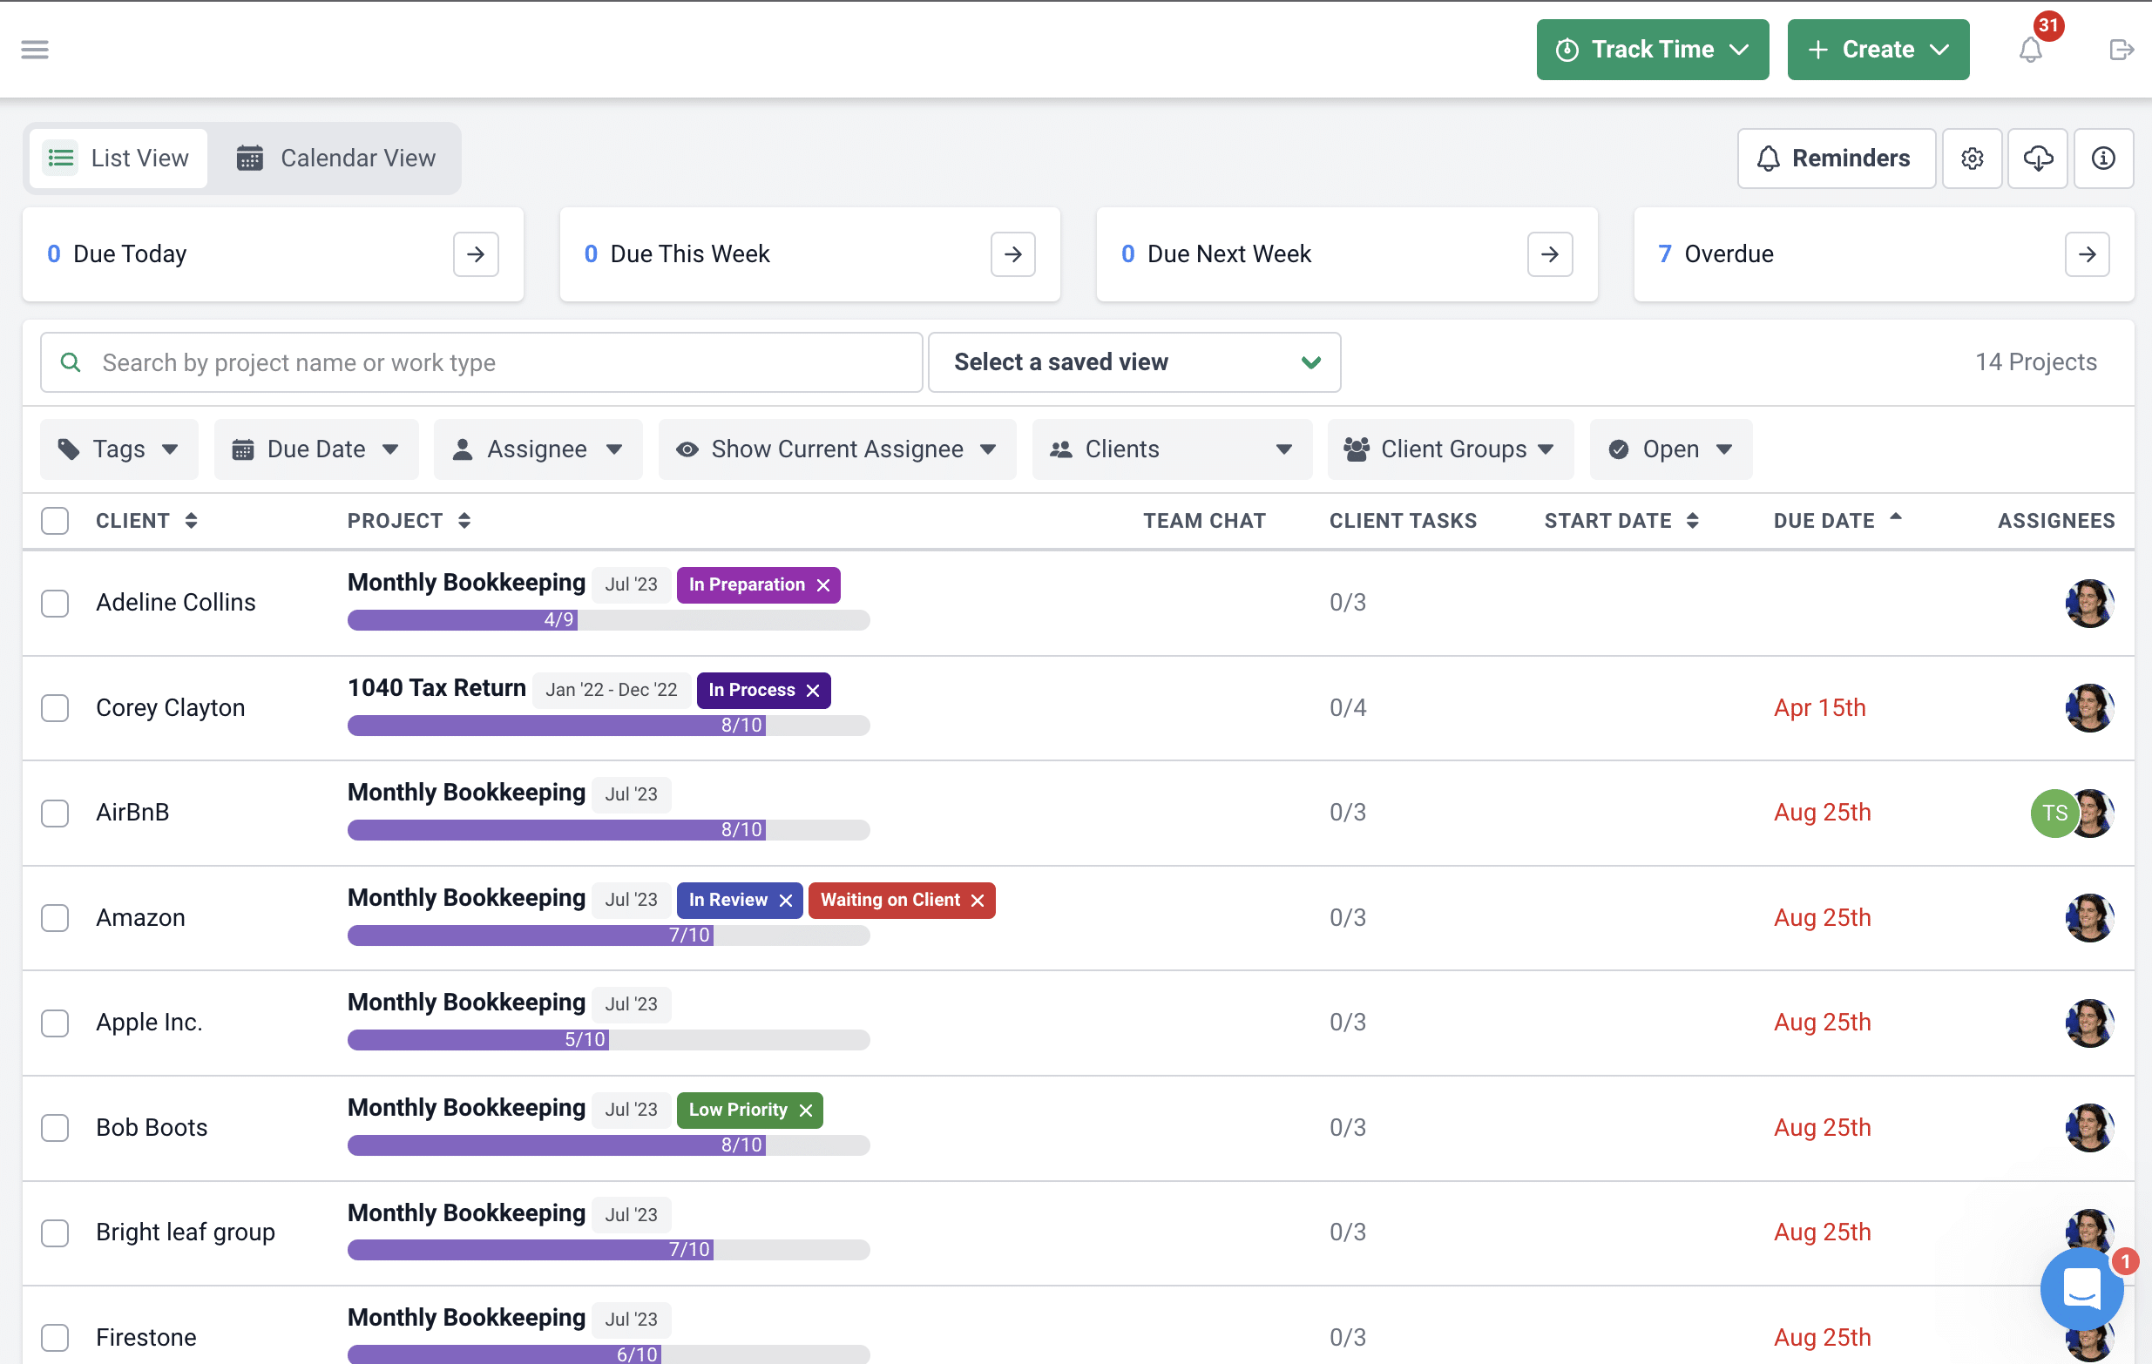Focus the project search input field
Image resolution: width=2152 pixels, height=1364 pixels.
(481, 362)
